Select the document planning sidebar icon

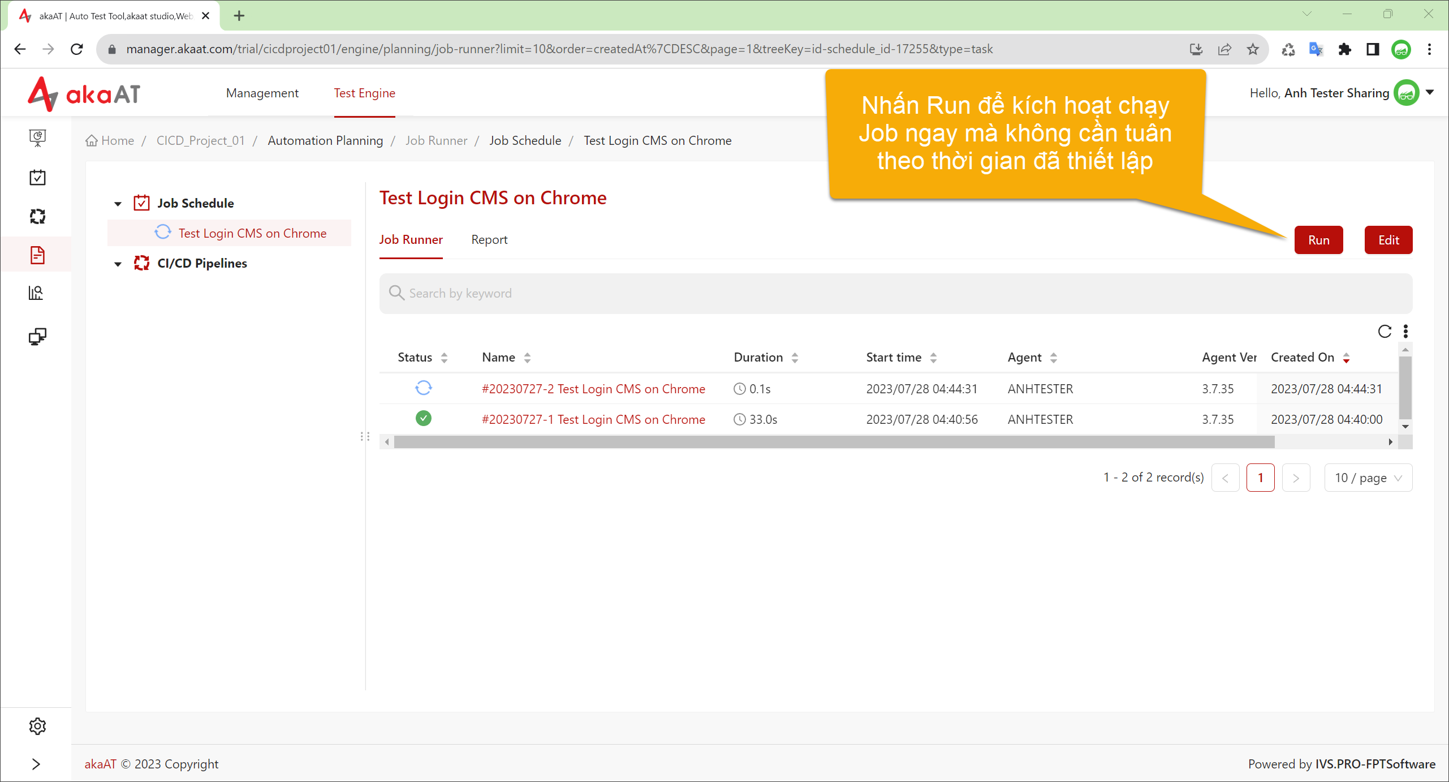pyautogui.click(x=37, y=255)
